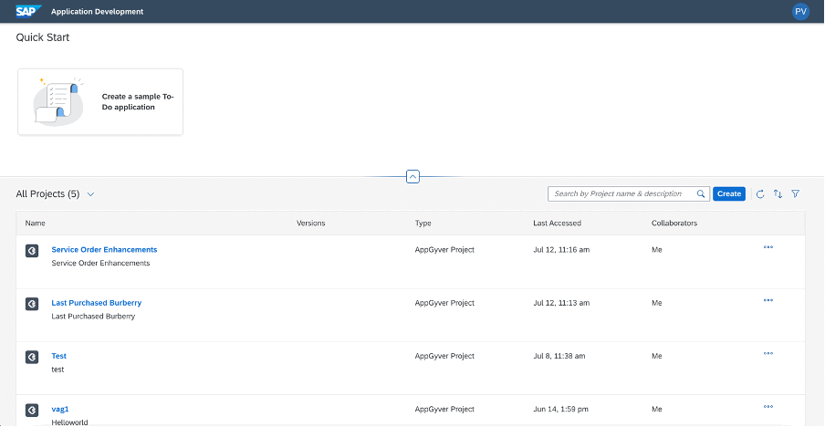Open more options for Service Order Enhancements

coord(768,247)
